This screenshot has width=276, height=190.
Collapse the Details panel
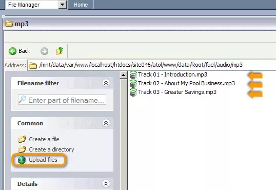click(106, 183)
